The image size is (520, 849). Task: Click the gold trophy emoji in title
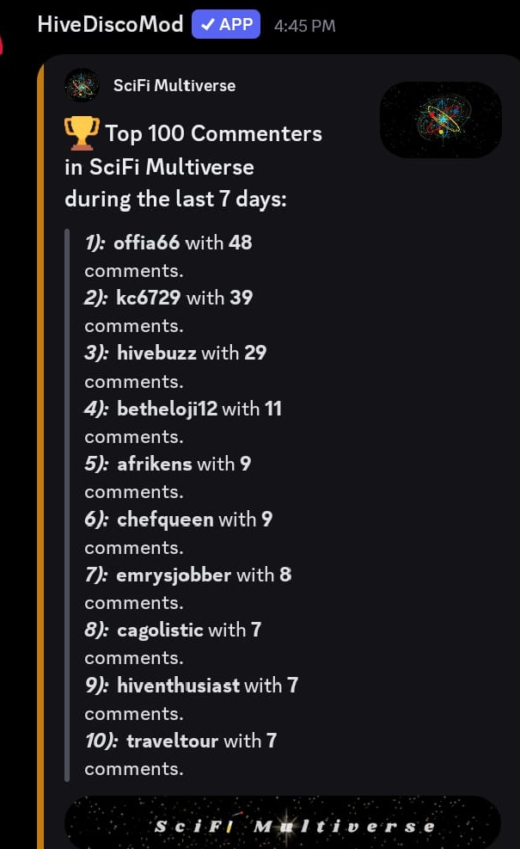[x=82, y=133]
